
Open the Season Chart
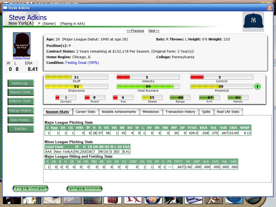(21, 92)
